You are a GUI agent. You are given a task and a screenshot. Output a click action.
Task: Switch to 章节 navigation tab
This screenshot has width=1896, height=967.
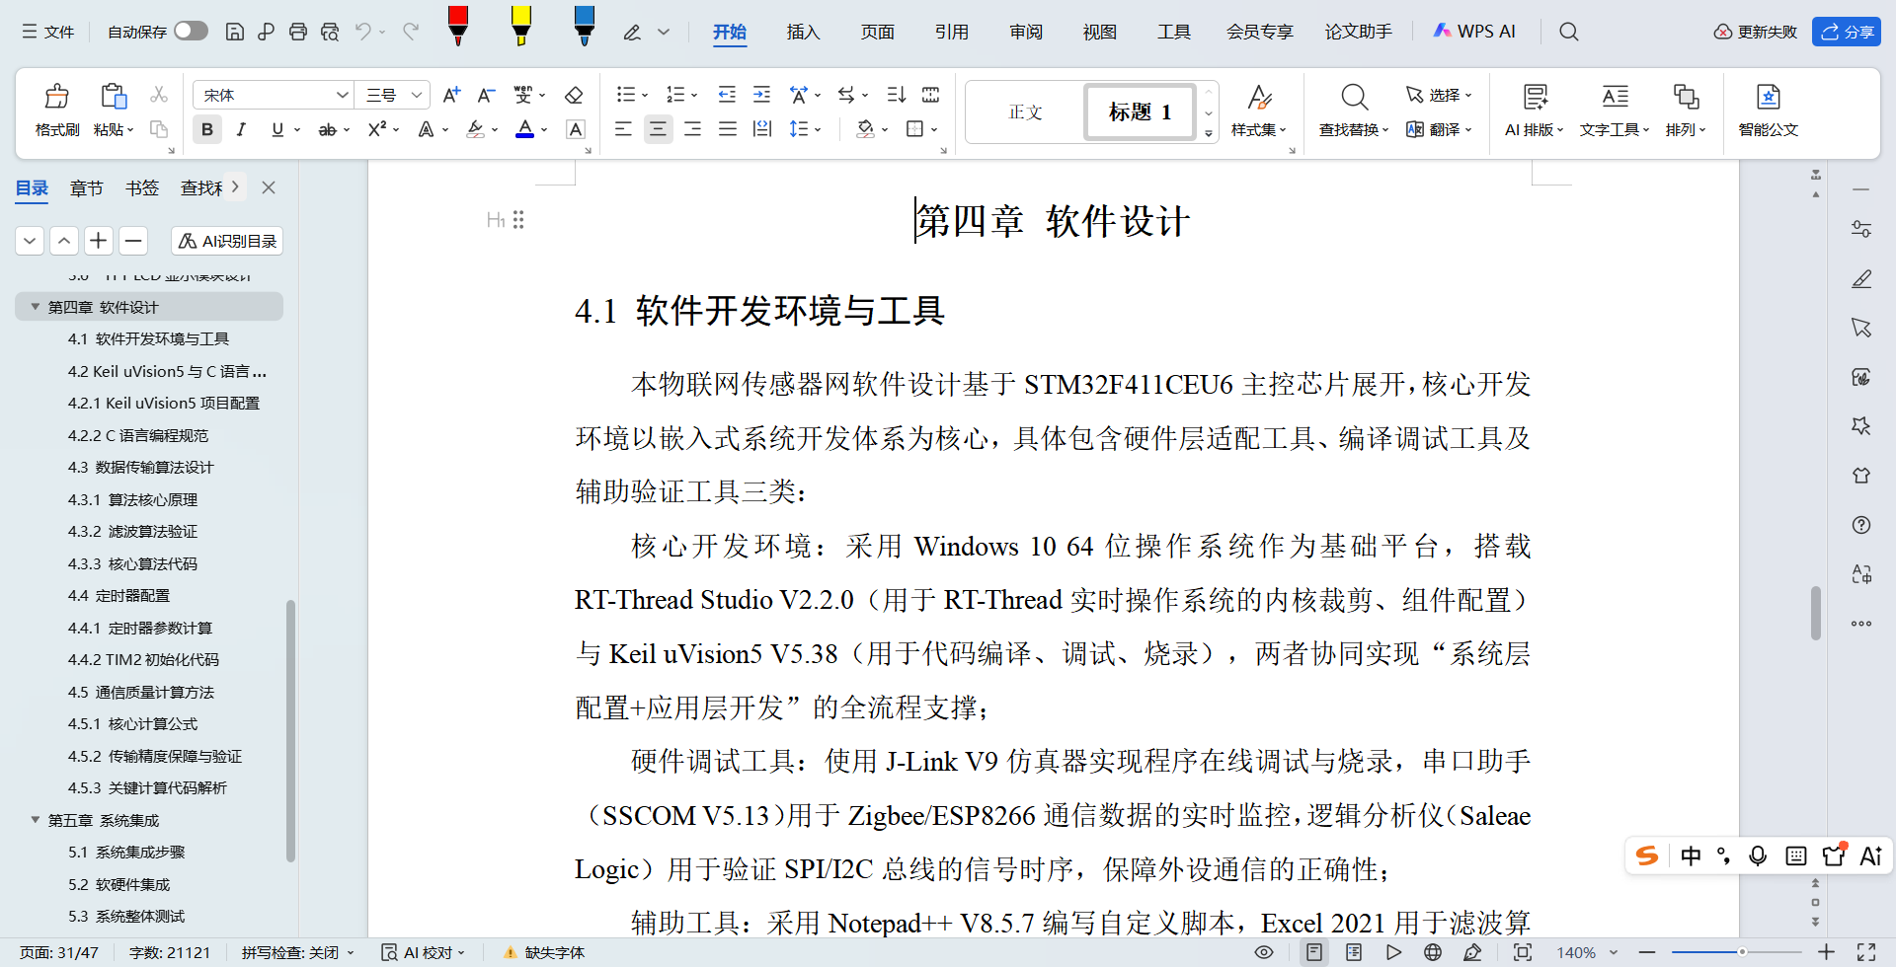tap(86, 187)
